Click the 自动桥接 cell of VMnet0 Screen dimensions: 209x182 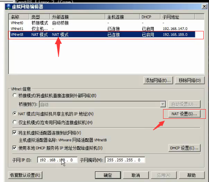61,23
